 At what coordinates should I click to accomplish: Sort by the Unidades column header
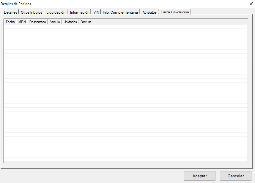pyautogui.click(x=70, y=22)
